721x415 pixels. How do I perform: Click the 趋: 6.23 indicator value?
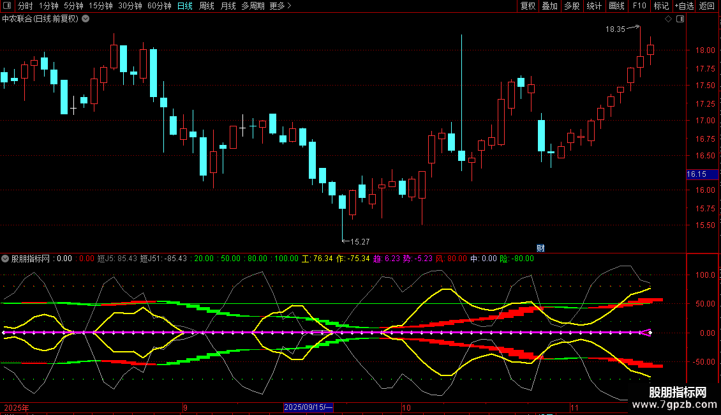(x=387, y=259)
